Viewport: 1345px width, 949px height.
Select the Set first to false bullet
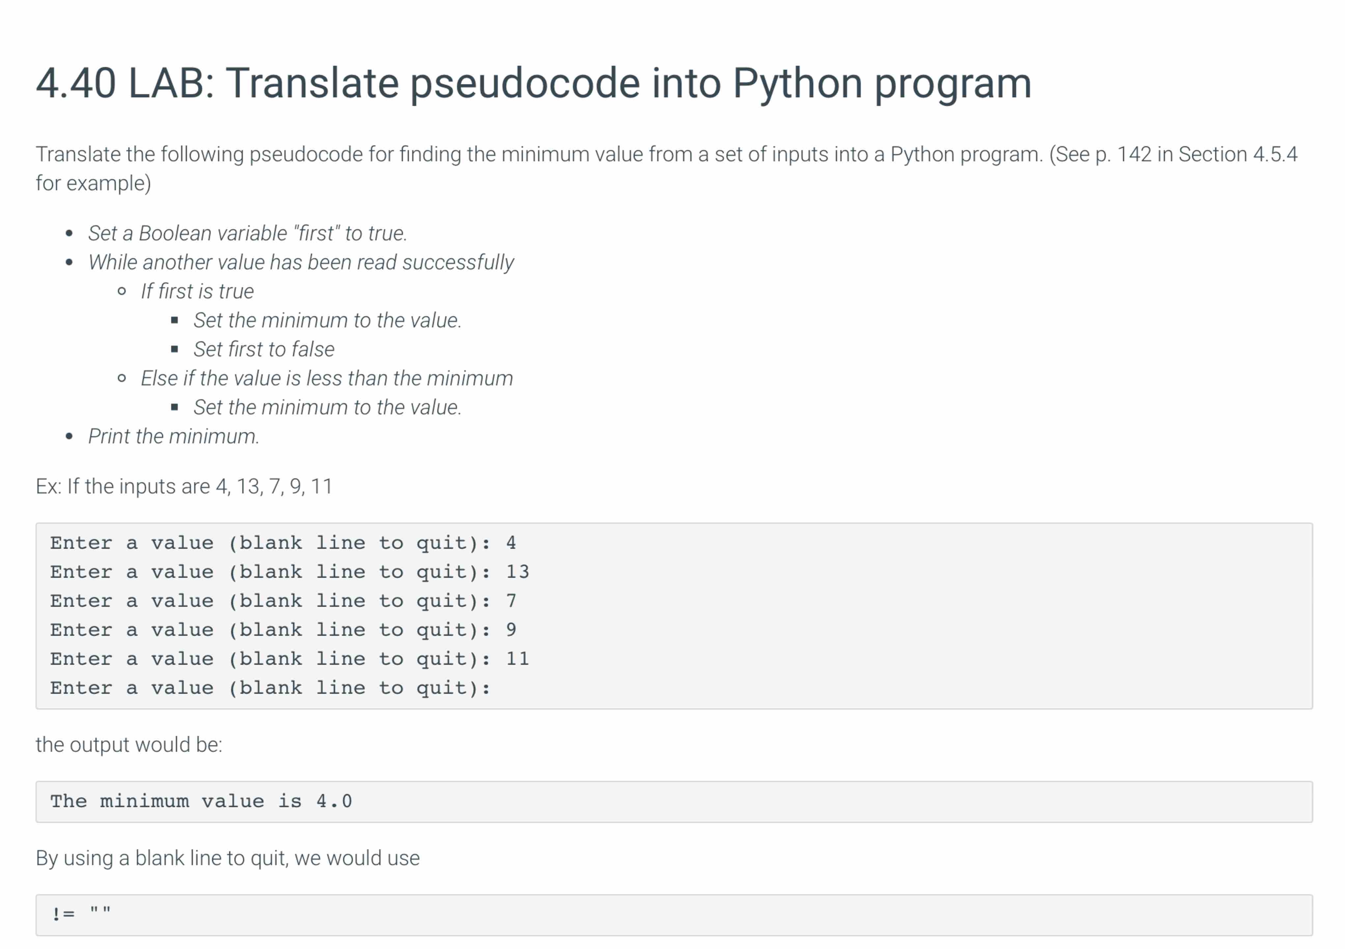pyautogui.click(x=263, y=349)
